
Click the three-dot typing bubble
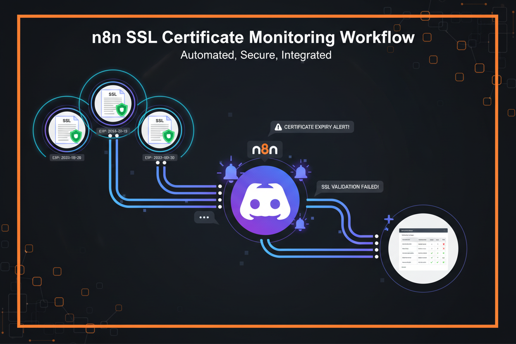click(204, 217)
